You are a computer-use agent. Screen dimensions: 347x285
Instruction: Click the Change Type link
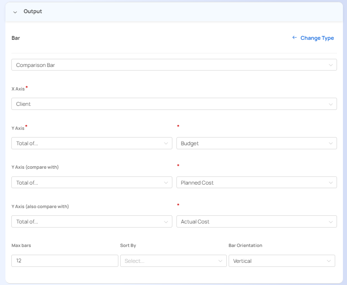[317, 38]
